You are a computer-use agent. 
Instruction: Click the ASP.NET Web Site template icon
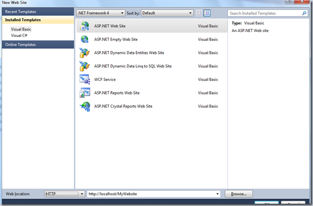(x=85, y=26)
